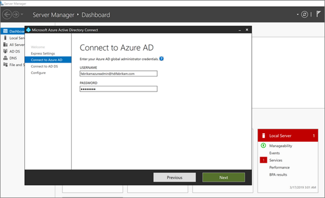Image resolution: width=325 pixels, height=198 pixels.
Task: Open the notifications flag icon
Action: 318,14
